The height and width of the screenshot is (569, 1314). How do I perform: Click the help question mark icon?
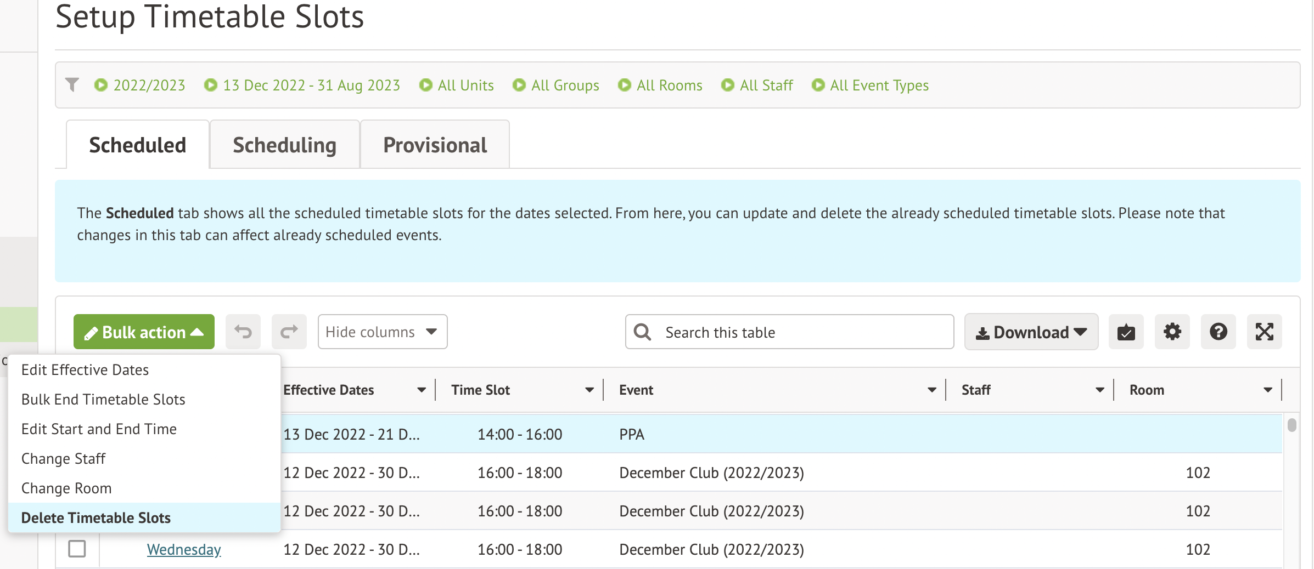(x=1218, y=332)
